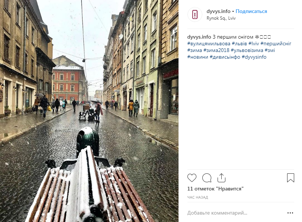Save the post with the bookmark icon
302x222 pixels.
(x=290, y=178)
